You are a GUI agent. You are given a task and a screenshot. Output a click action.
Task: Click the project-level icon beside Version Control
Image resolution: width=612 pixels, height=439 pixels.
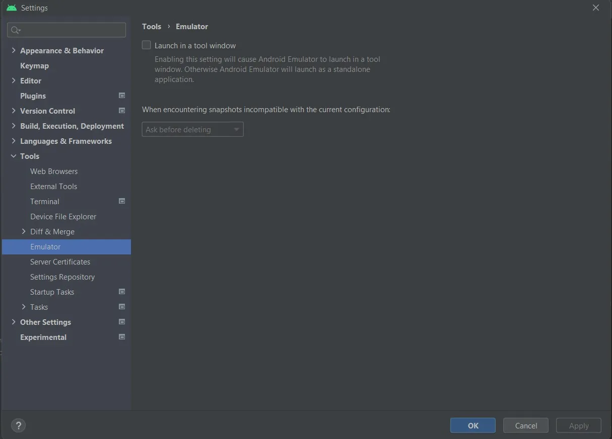click(x=122, y=111)
